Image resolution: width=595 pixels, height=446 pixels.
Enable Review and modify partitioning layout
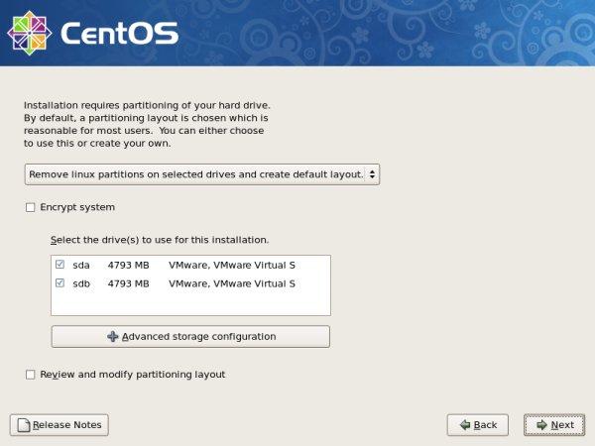pos(31,375)
